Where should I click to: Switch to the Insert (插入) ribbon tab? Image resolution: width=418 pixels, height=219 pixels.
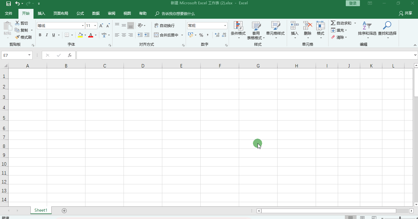tap(41, 13)
